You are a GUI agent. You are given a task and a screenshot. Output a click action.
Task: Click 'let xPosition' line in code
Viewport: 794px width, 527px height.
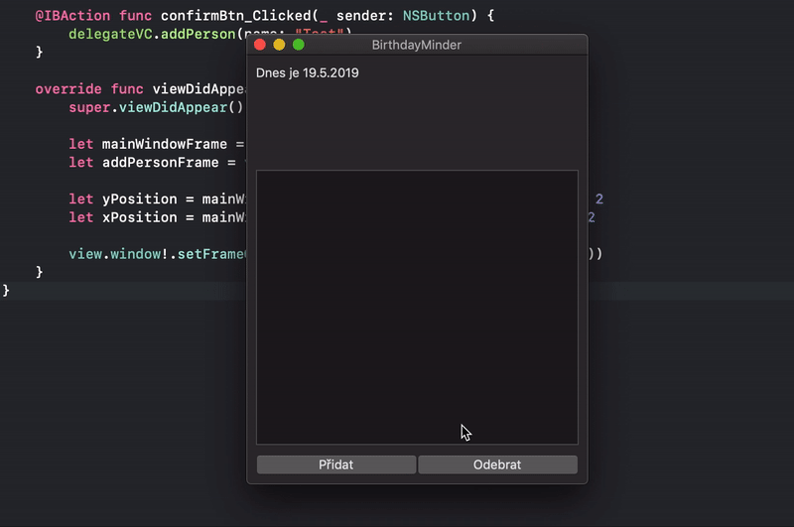coord(157,217)
